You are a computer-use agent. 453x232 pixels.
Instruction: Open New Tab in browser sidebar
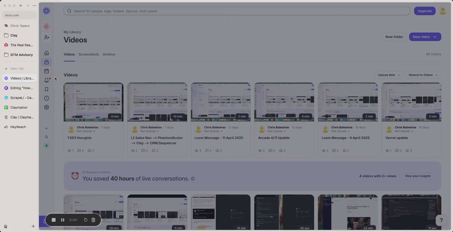pos(19,69)
